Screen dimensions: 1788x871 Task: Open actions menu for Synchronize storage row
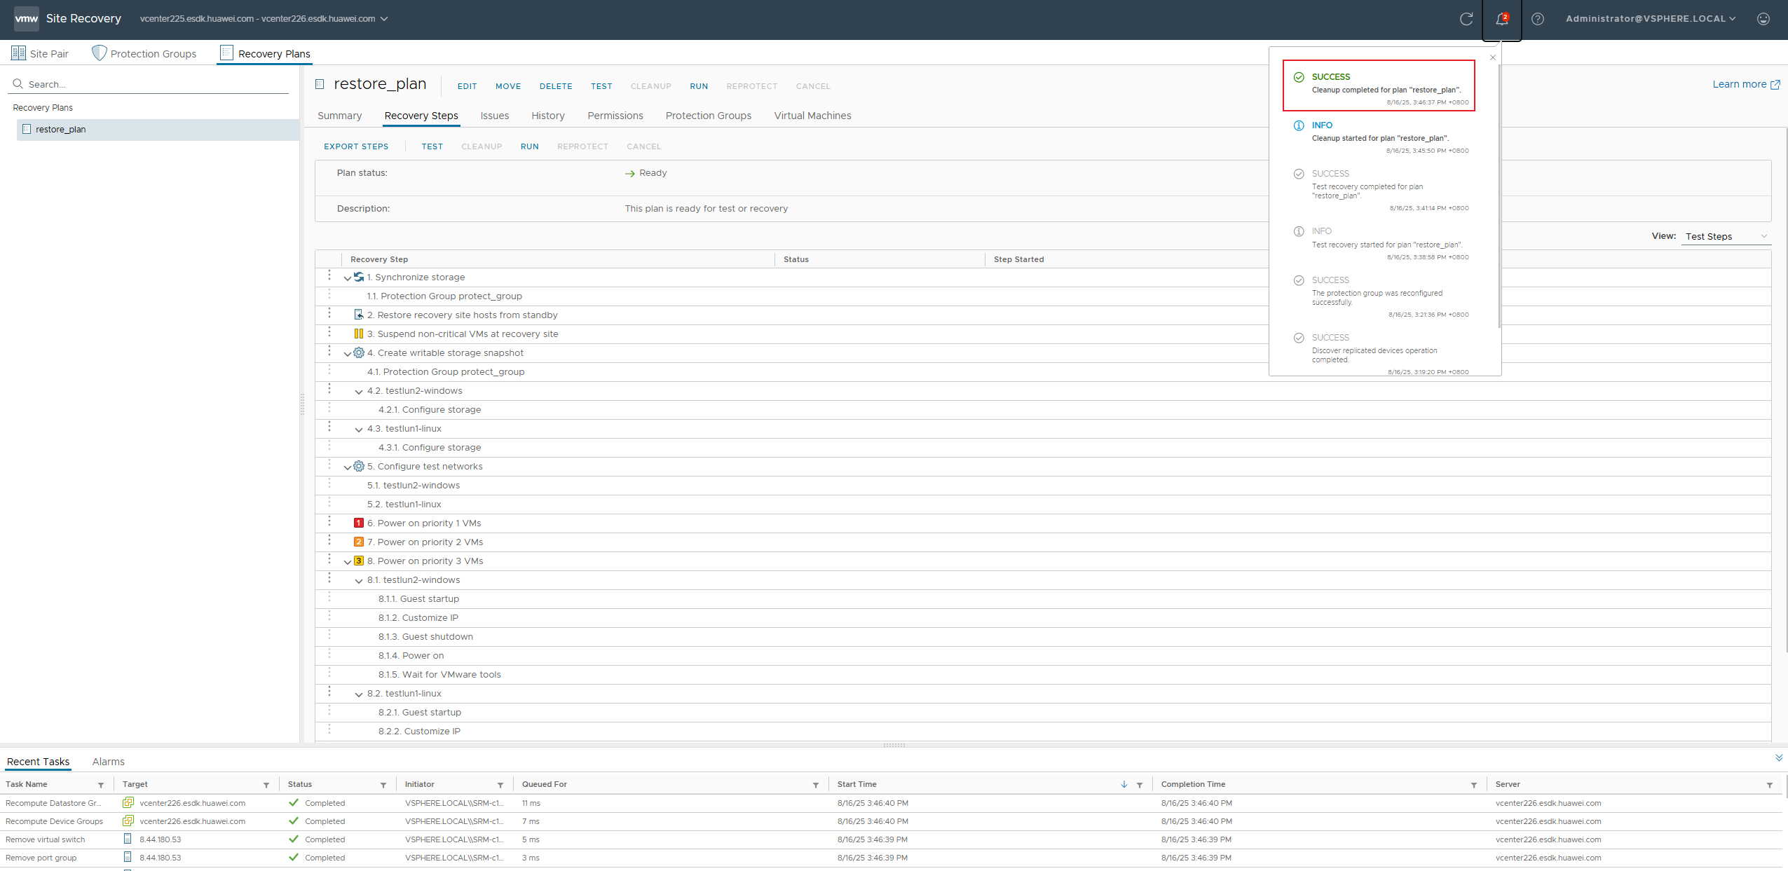pyautogui.click(x=329, y=275)
